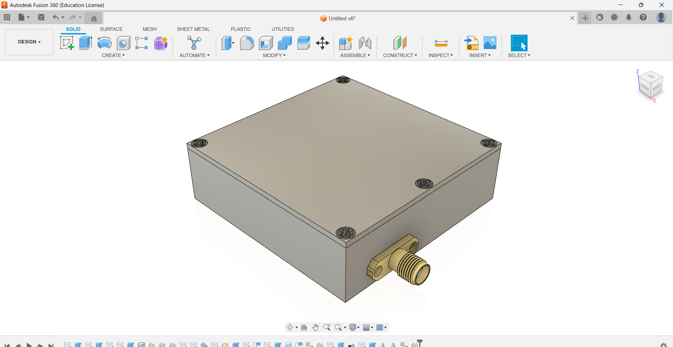
Task: Switch to the MESH tab
Action: [150, 29]
